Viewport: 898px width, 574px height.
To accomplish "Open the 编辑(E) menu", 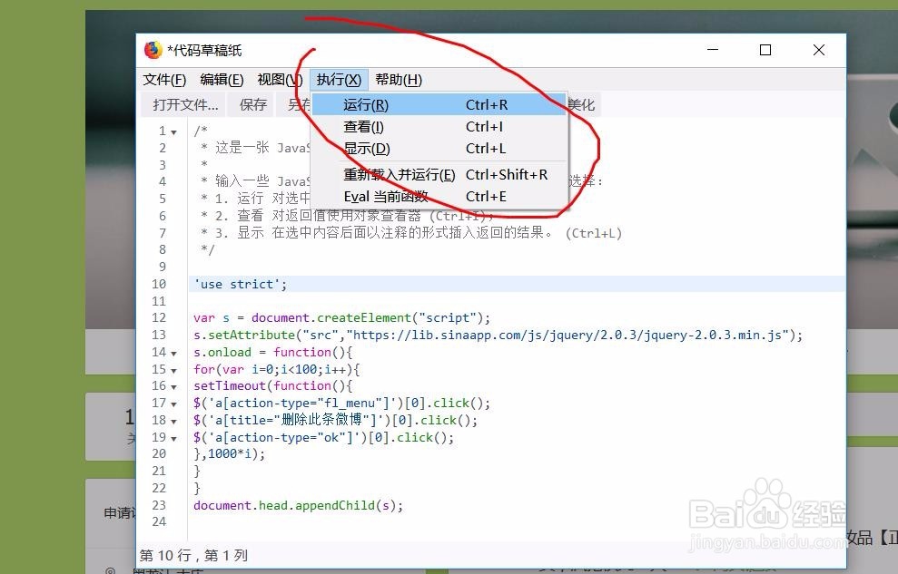I will tap(222, 80).
